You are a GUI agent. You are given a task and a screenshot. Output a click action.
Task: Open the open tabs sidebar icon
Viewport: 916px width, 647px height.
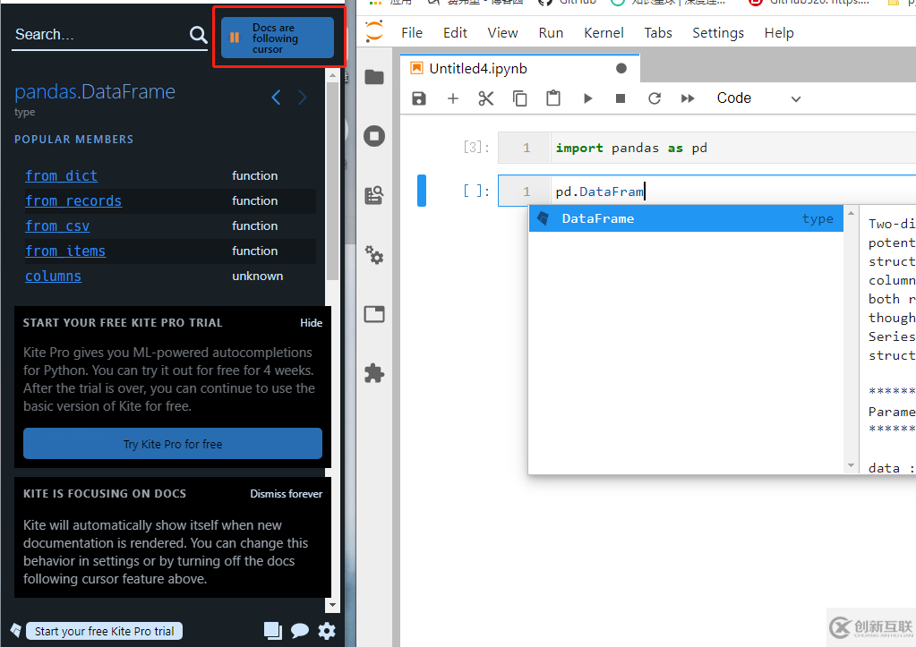tap(374, 314)
